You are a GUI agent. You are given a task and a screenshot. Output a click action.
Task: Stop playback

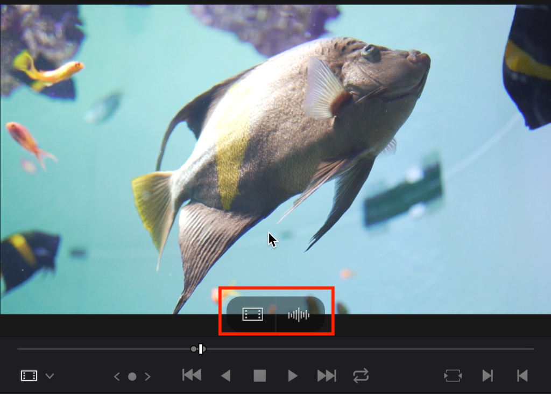pyautogui.click(x=260, y=376)
